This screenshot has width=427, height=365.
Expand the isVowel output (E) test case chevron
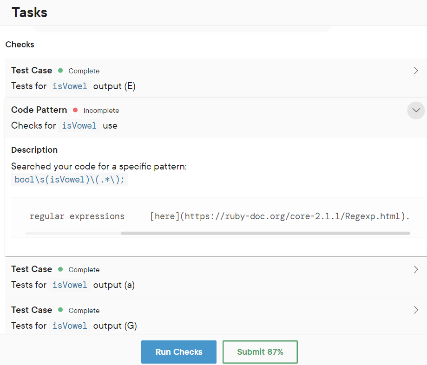(415, 71)
